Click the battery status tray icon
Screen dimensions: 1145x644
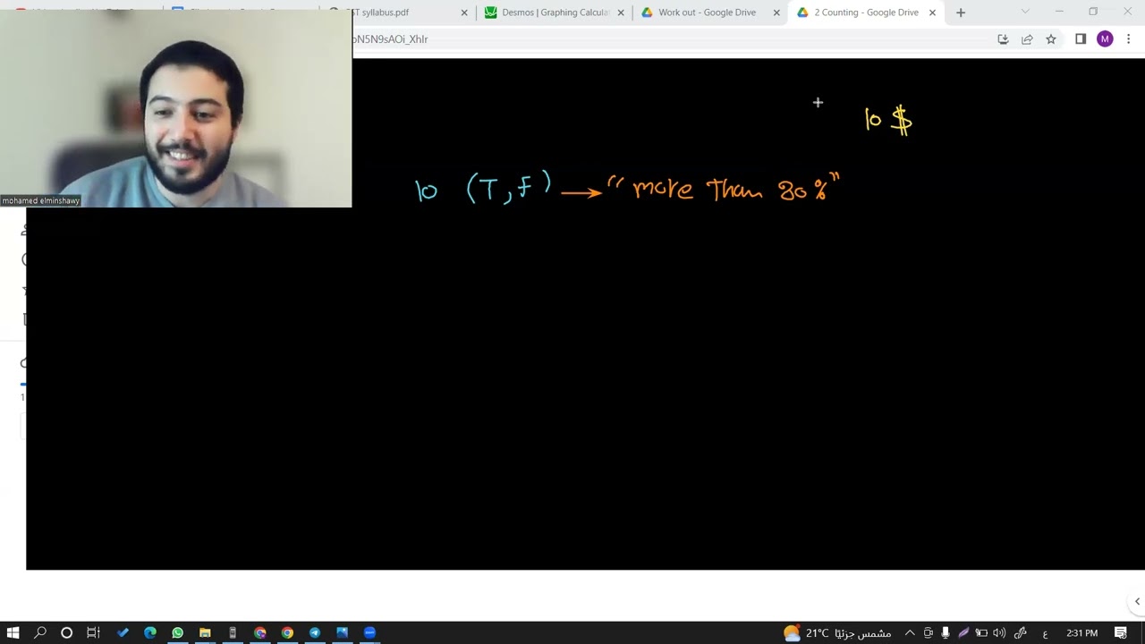tap(981, 633)
